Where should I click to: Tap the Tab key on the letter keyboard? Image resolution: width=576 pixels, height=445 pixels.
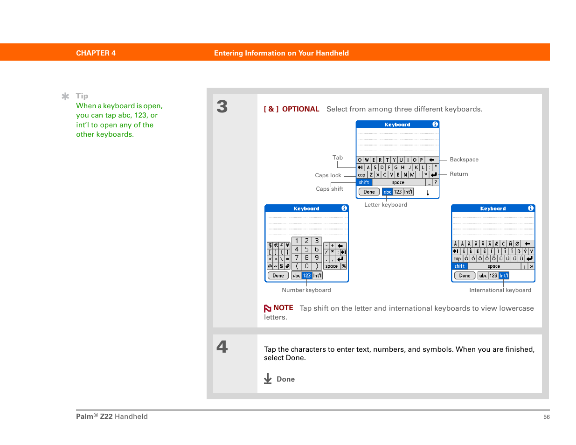tap(361, 167)
